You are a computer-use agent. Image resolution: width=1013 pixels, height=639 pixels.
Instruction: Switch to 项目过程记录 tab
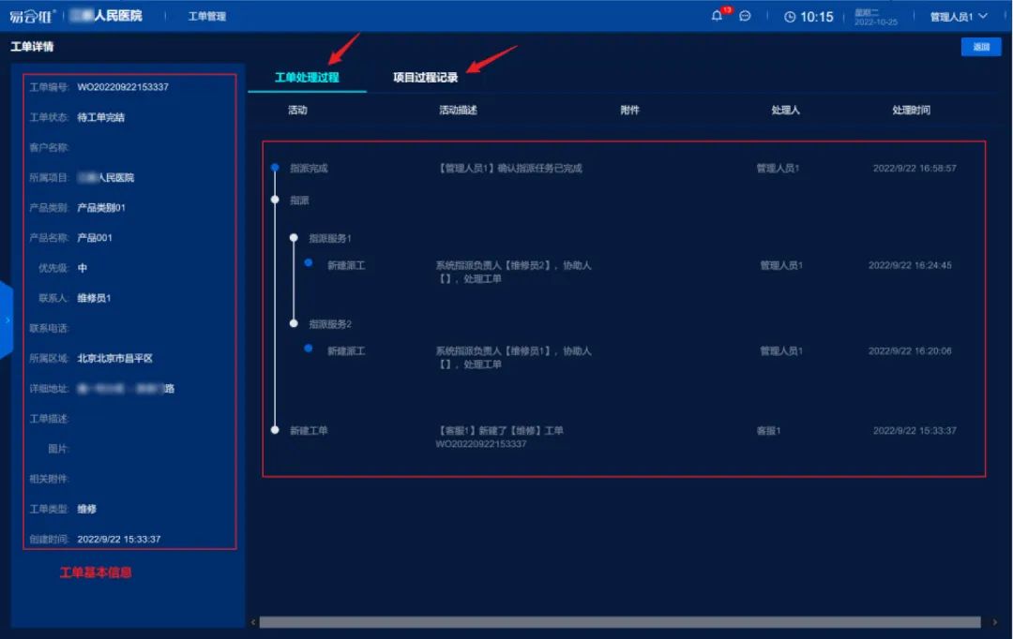[x=425, y=78]
